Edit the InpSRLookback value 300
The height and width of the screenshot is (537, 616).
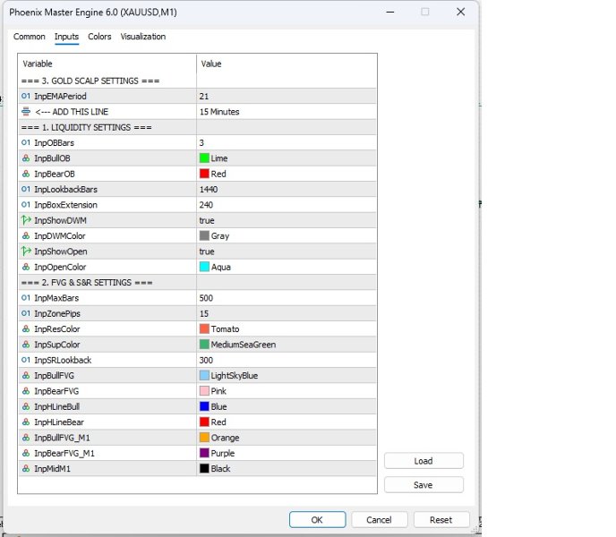[x=206, y=360]
